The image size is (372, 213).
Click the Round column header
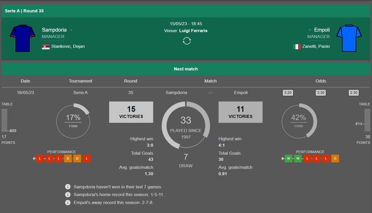point(131,81)
